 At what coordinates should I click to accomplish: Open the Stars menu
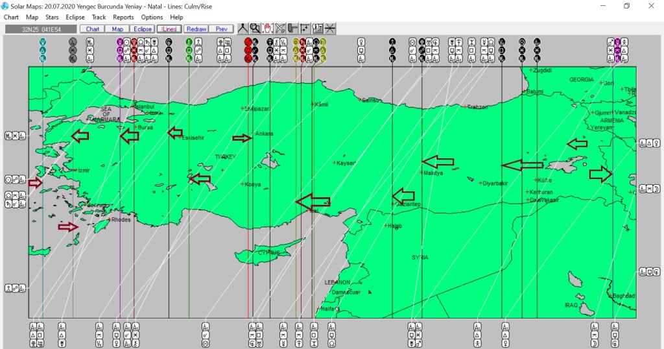(52, 18)
